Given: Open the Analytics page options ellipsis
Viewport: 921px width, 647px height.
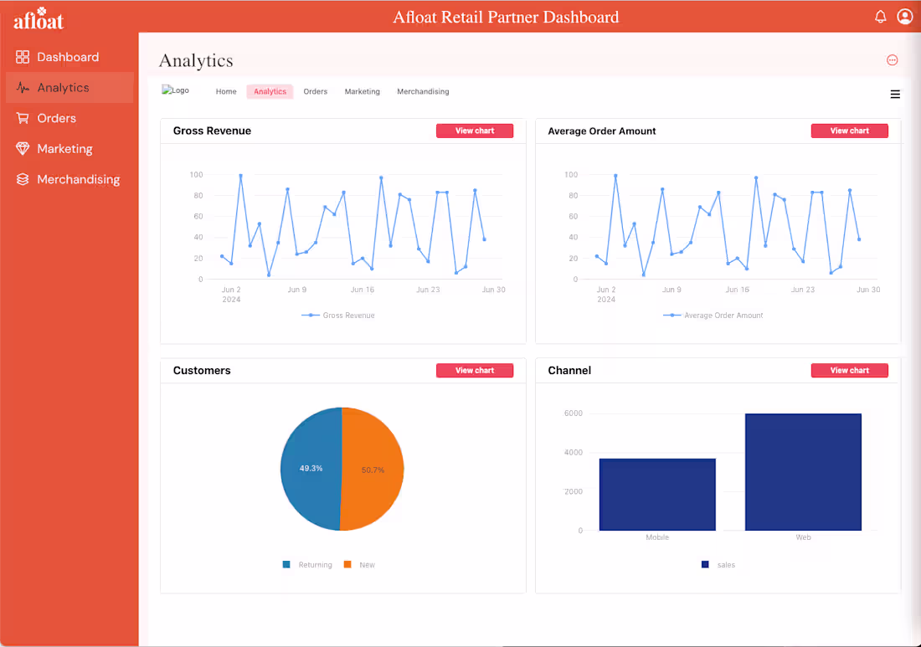Looking at the screenshot, I should [x=893, y=59].
